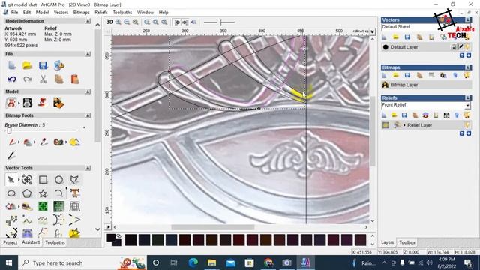
Task: Select the Create Vector Text T tool
Action: tap(75, 193)
